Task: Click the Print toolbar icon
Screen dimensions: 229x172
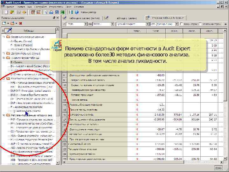Action: 51,12
